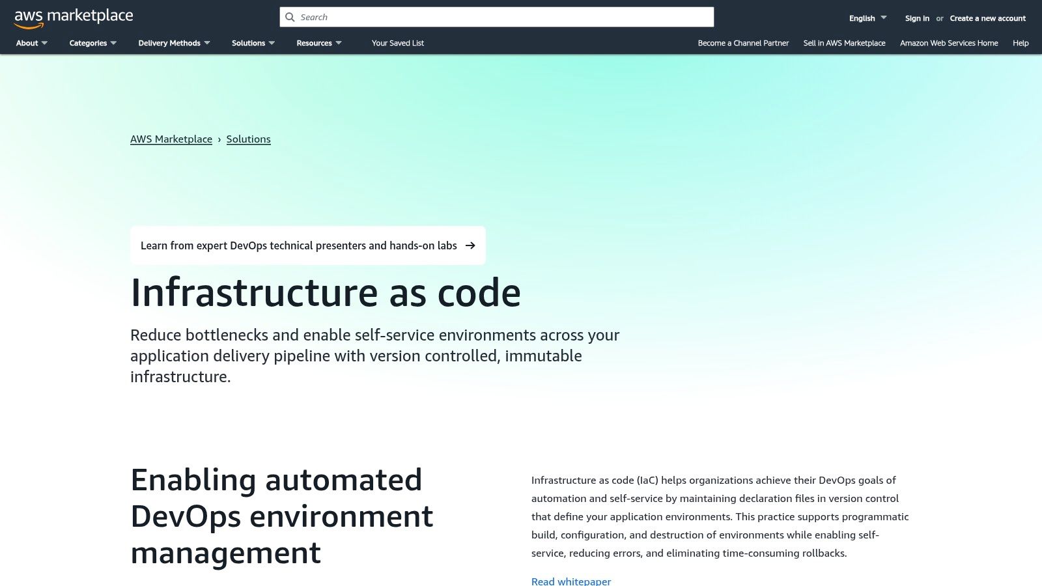Click the AWS Marketplace logo
The image size is (1042, 586).
74,18
